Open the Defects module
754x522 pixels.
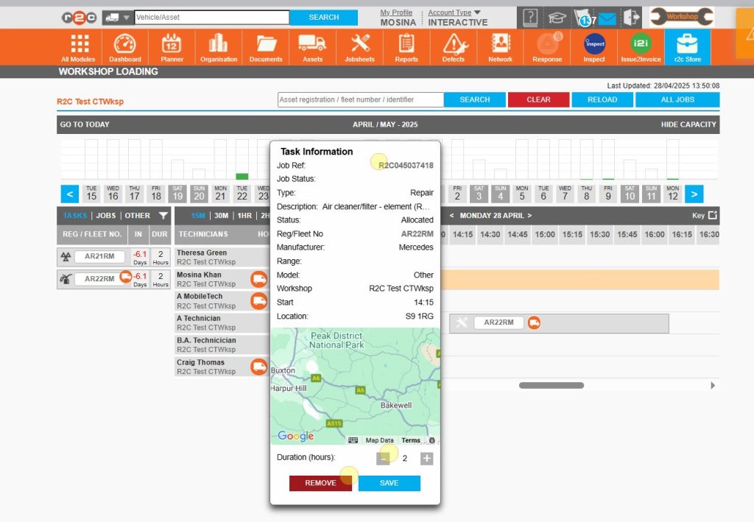[454, 46]
